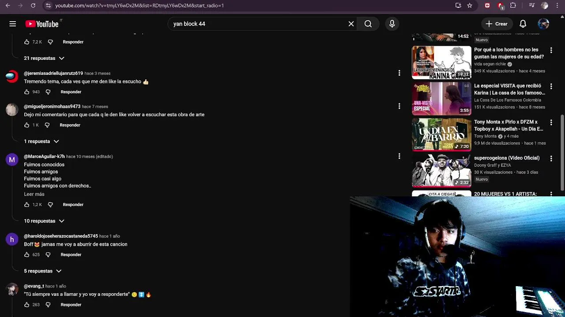Like haroldojoseherazocastaneda5745's comment
This screenshot has height=317, width=565.
tap(26, 255)
